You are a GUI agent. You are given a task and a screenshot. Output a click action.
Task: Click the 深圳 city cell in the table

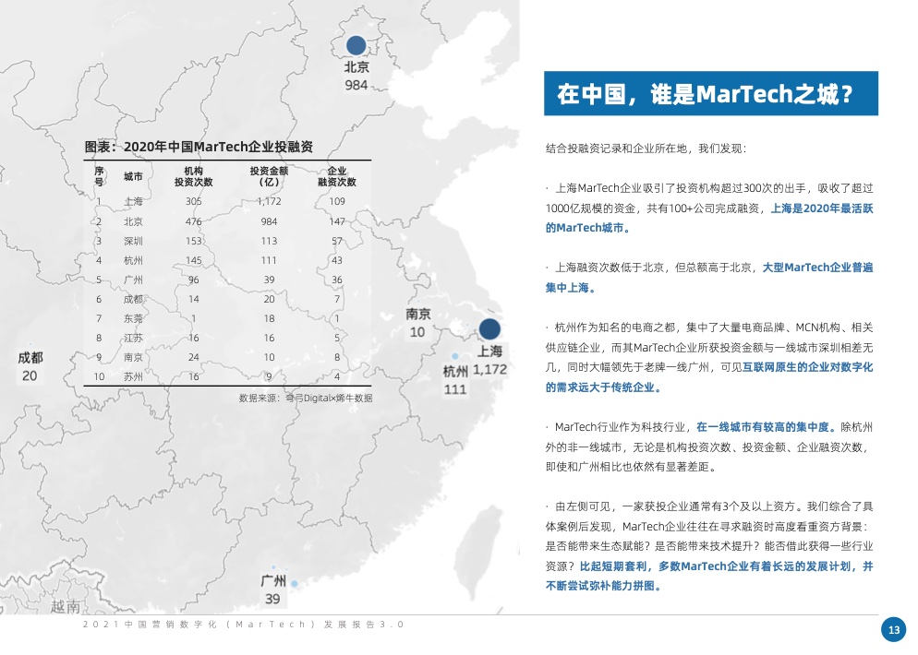(133, 241)
